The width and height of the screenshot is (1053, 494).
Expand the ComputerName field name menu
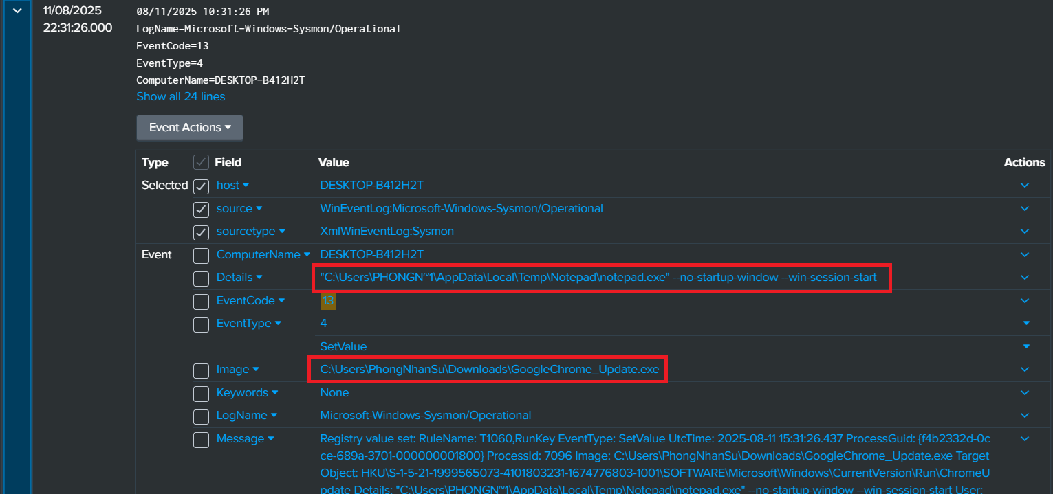[307, 255]
